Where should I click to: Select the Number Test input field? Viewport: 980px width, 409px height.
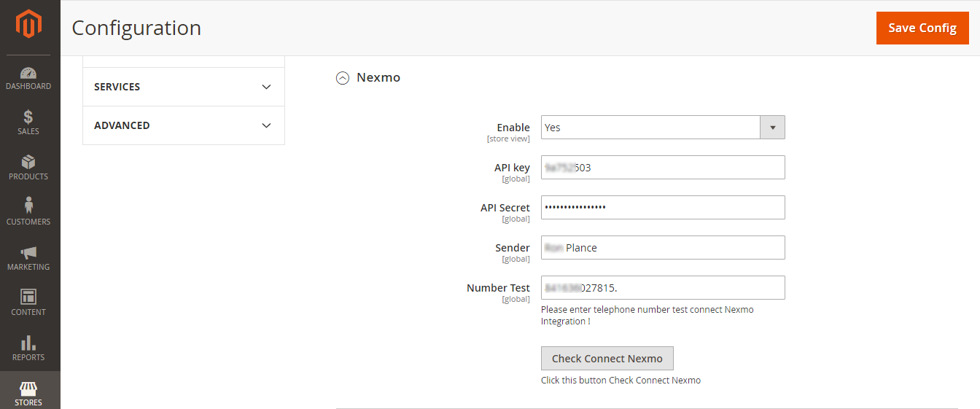662,288
